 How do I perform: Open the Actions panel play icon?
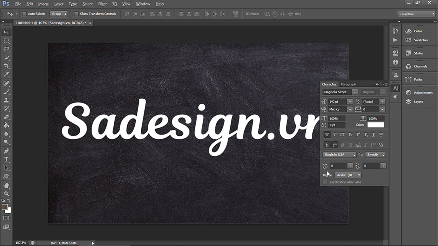coord(395,40)
